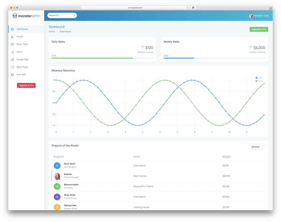This screenshot has width=281, height=222.
Task: Click the $23.9K budget value
Action: [226, 176]
